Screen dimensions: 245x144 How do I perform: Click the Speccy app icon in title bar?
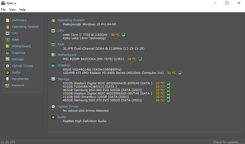3,3
